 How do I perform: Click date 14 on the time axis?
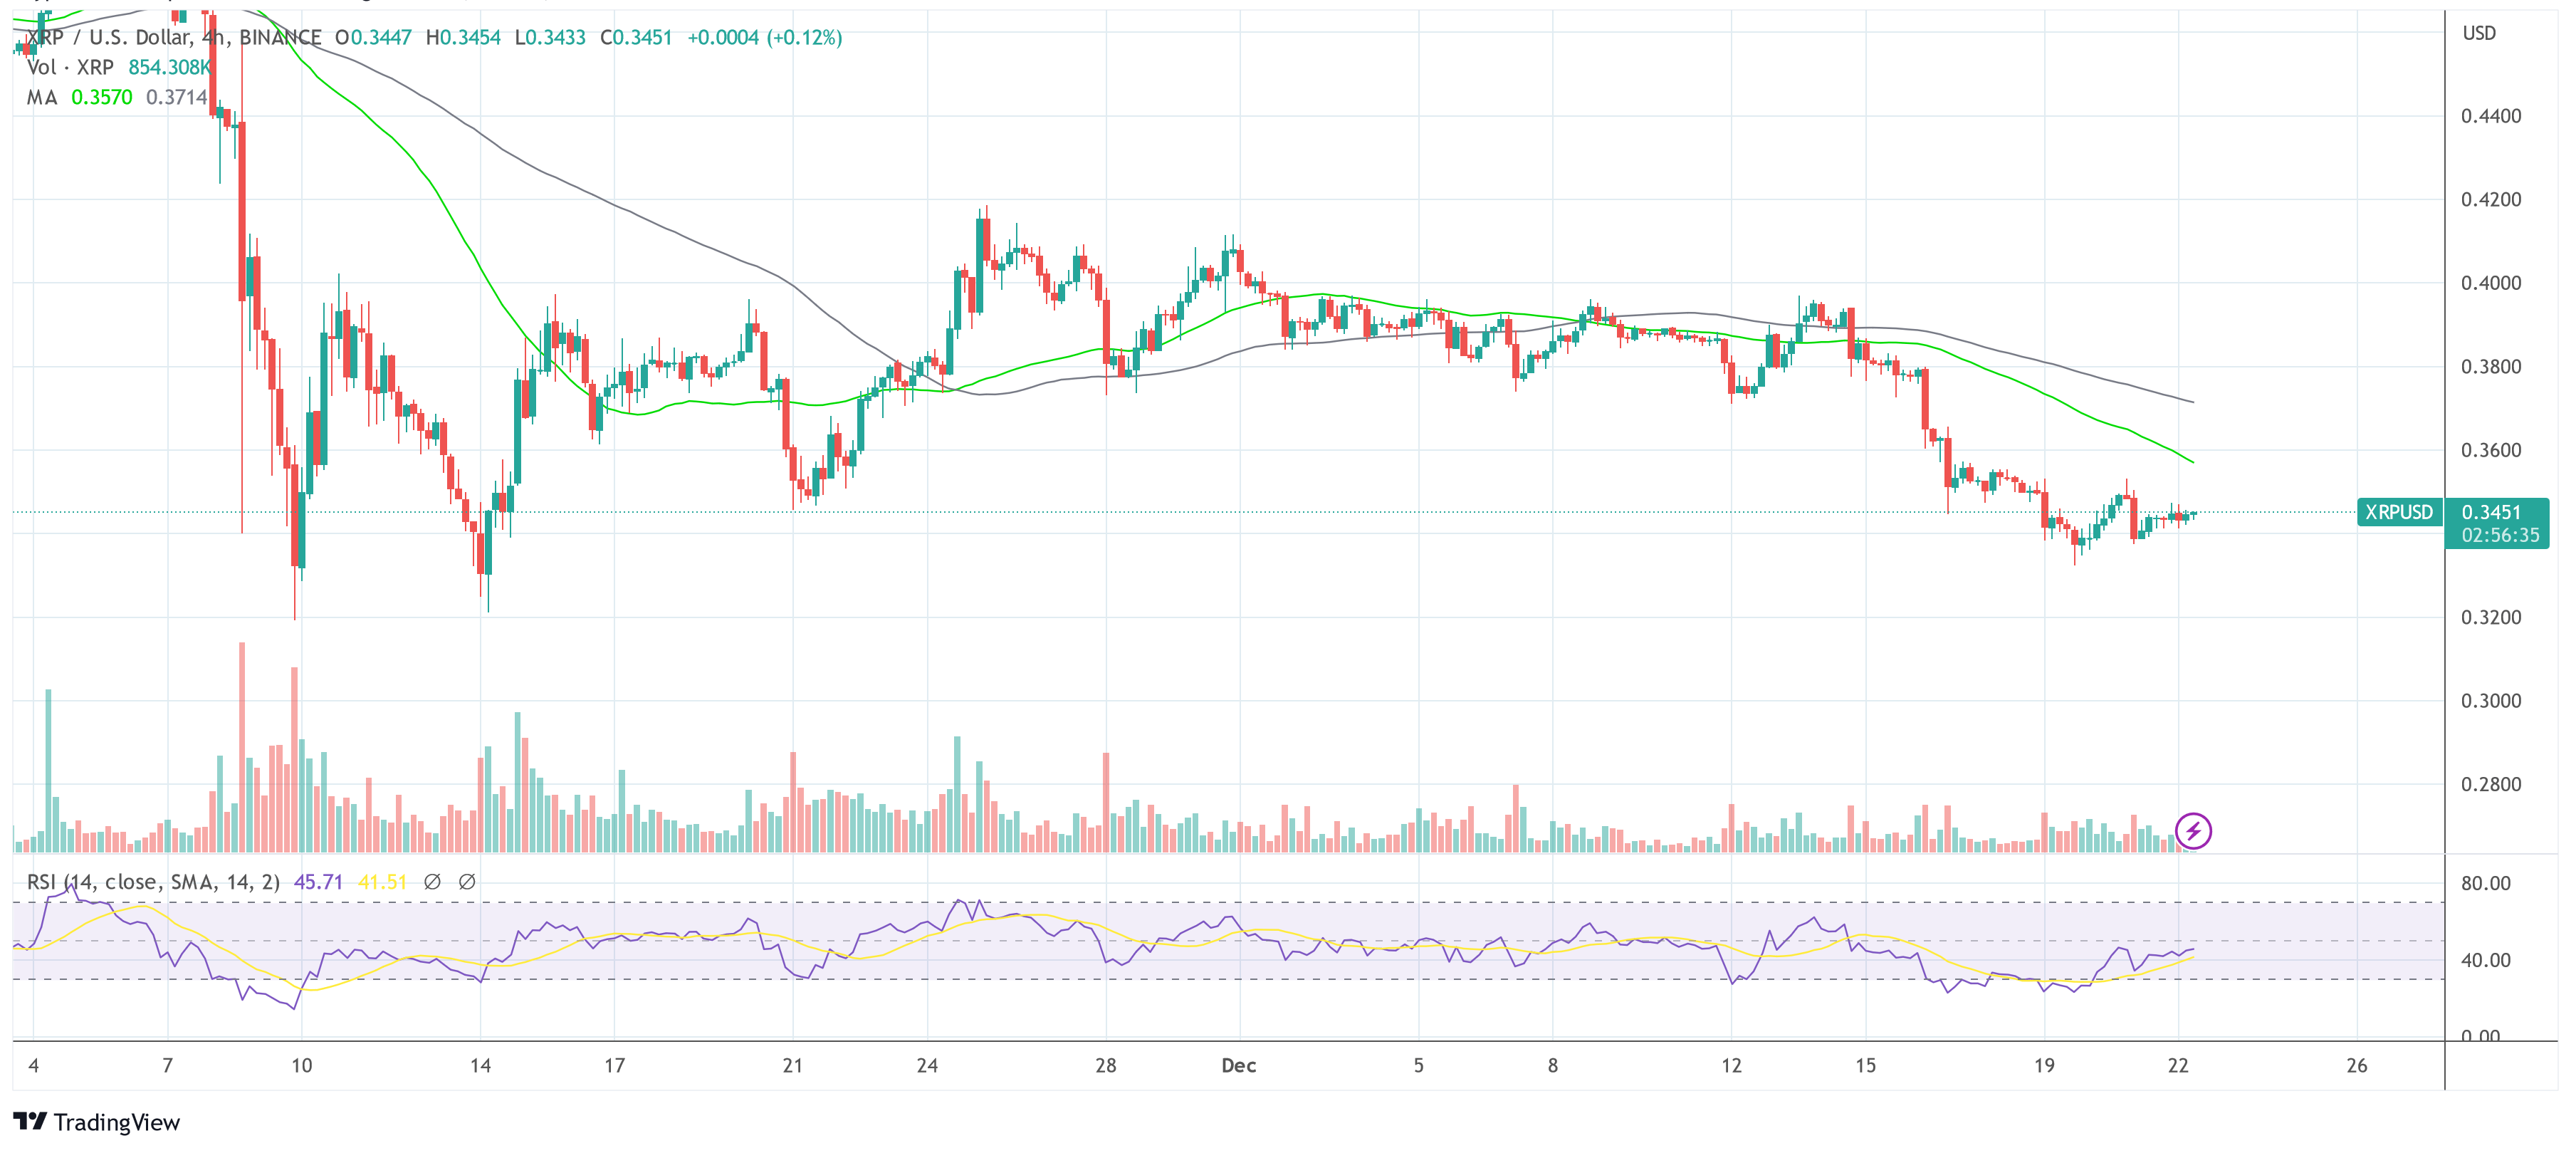pyautogui.click(x=480, y=1065)
